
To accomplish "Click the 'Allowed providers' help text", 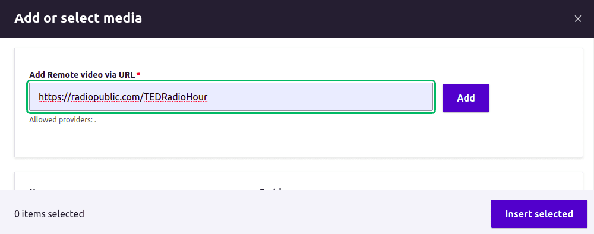I will tap(63, 120).
